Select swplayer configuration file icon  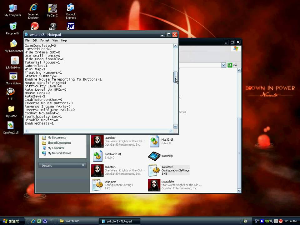tap(97, 185)
